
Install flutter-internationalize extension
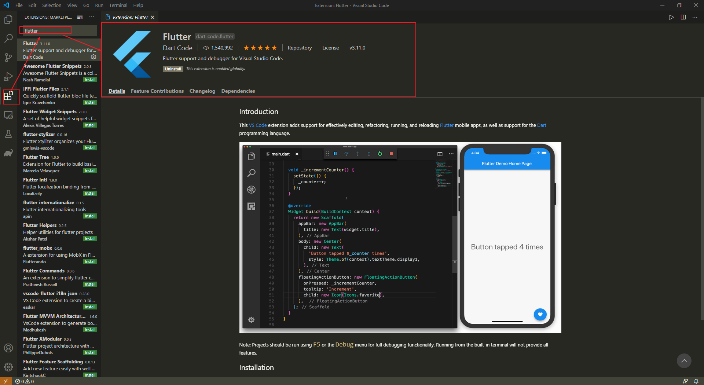coord(90,216)
